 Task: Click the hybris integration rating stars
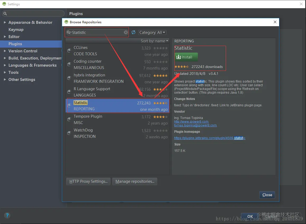160,76
